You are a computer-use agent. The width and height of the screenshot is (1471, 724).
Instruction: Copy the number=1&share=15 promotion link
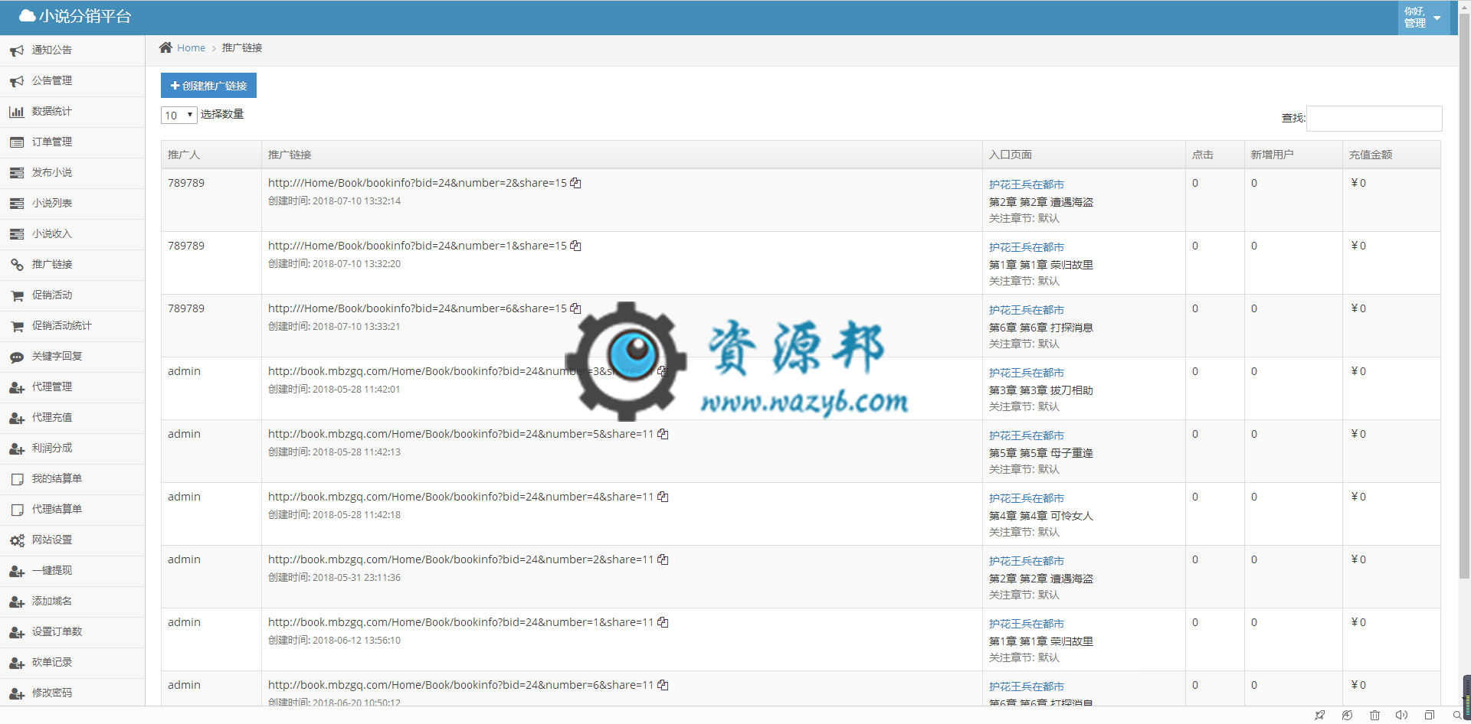(575, 246)
